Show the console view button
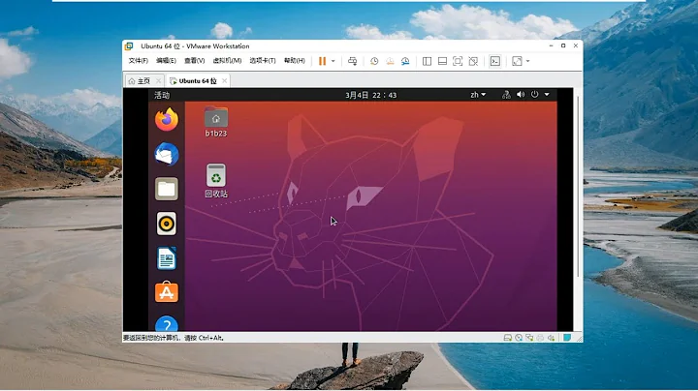The image size is (698, 391). 495,61
